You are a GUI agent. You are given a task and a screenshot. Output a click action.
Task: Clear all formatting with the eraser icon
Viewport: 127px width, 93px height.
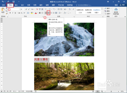pyautogui.click(x=37, y=9)
